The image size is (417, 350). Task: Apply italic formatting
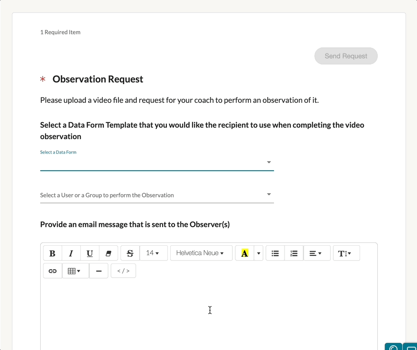71,253
